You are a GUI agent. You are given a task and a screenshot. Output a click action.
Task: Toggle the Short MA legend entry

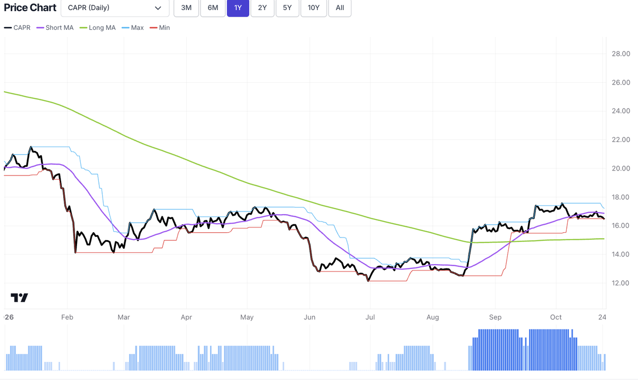point(55,28)
